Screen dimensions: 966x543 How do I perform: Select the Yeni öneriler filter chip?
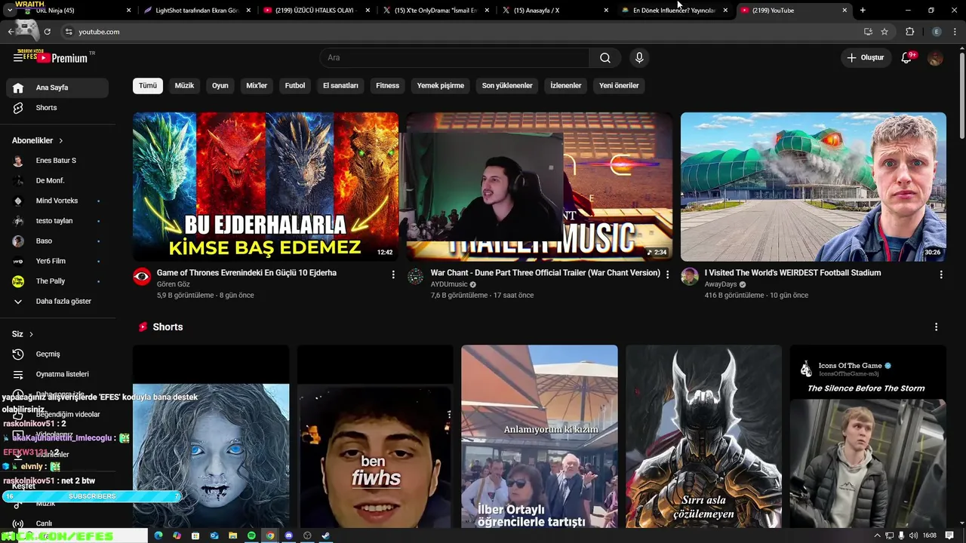click(619, 85)
